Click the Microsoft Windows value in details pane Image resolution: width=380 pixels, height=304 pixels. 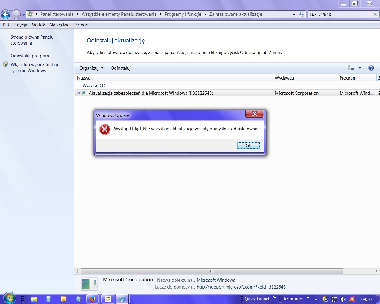point(216,280)
